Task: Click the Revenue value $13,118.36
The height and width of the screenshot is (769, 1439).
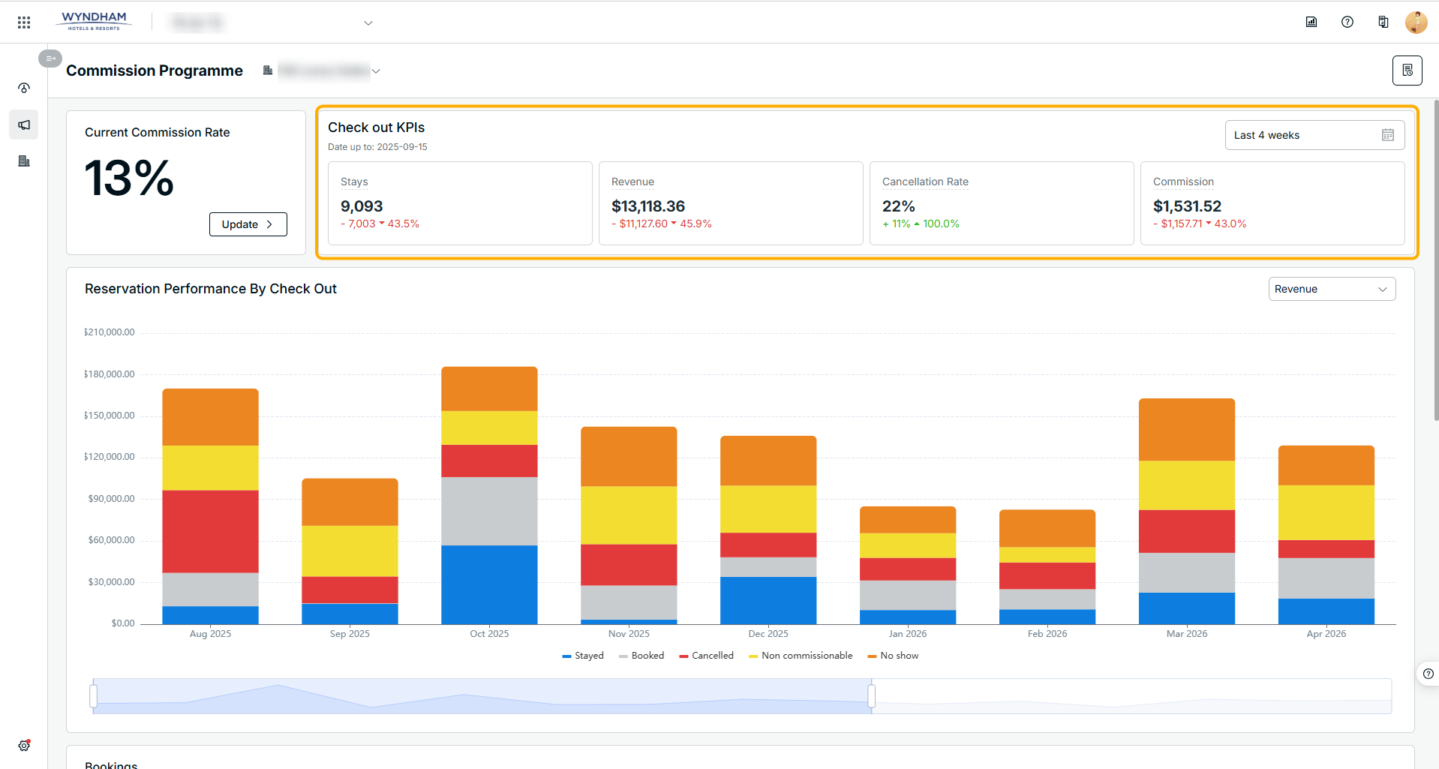Action: pyautogui.click(x=648, y=206)
